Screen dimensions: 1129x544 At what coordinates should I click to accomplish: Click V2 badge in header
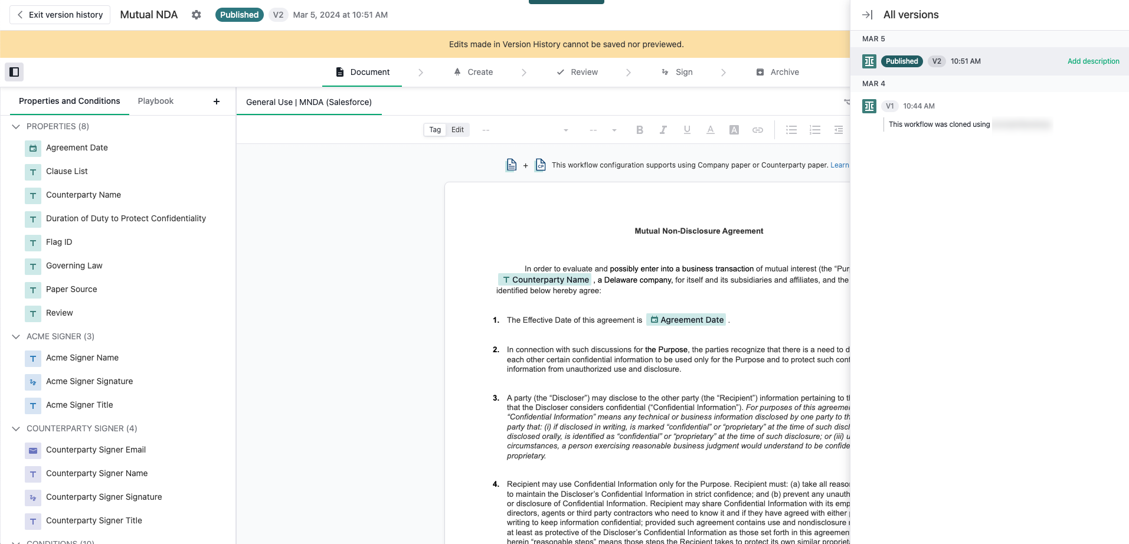(278, 15)
